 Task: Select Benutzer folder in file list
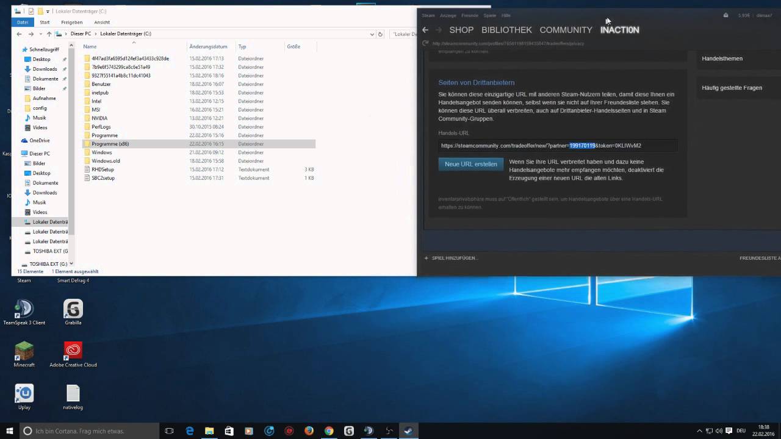tap(101, 84)
